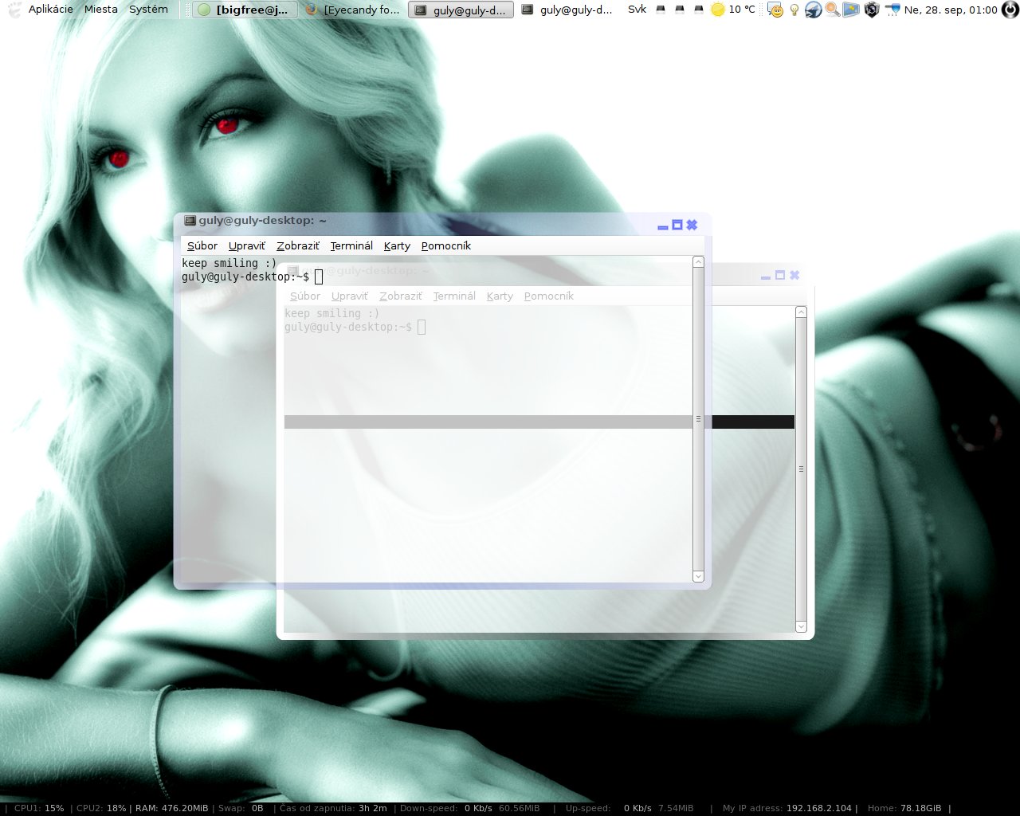Click the rear terminal prompt line
Screen dimensions: 1020x816
355,327
